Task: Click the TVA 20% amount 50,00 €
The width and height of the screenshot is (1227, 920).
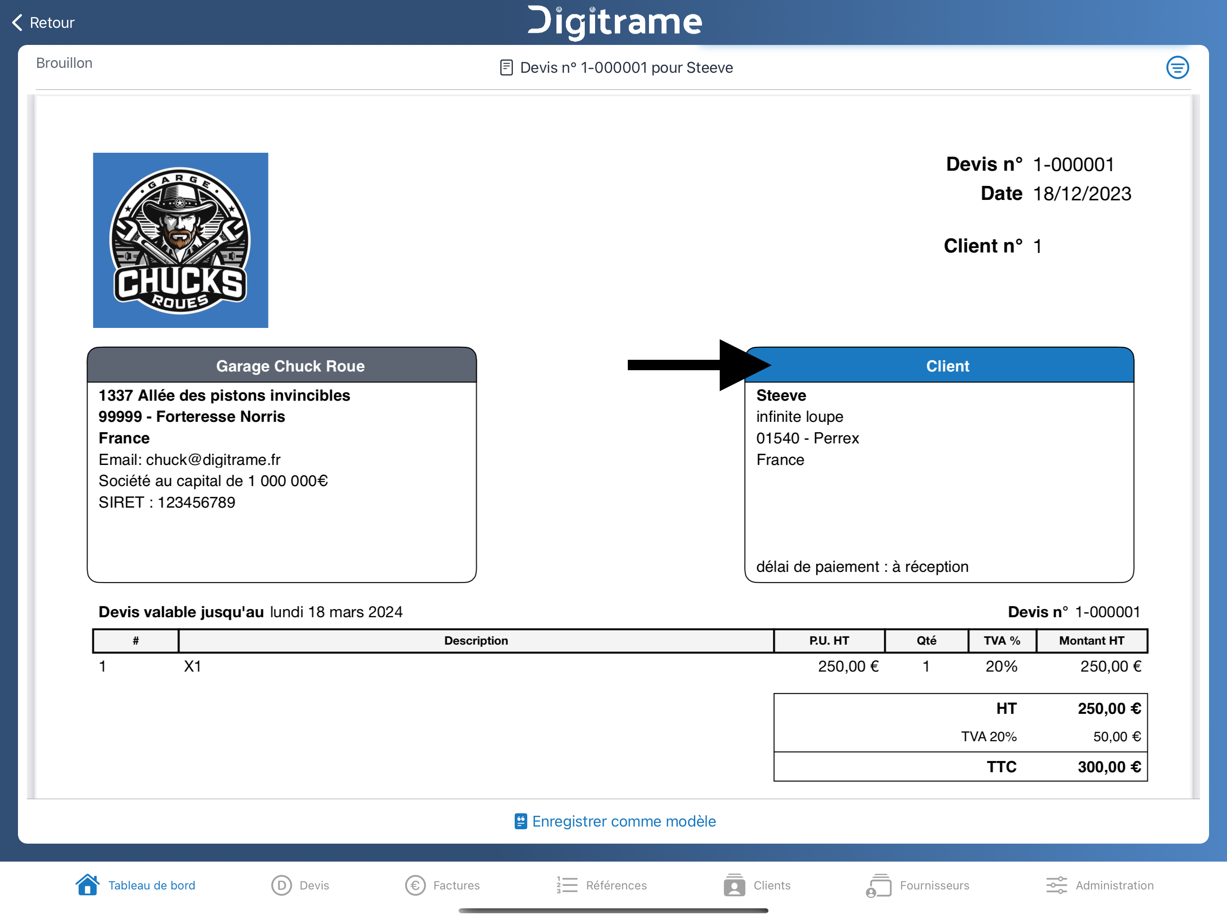Action: pyautogui.click(x=1117, y=737)
